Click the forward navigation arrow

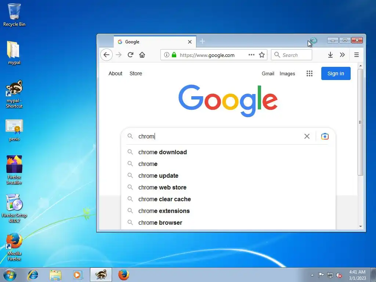[119, 55]
